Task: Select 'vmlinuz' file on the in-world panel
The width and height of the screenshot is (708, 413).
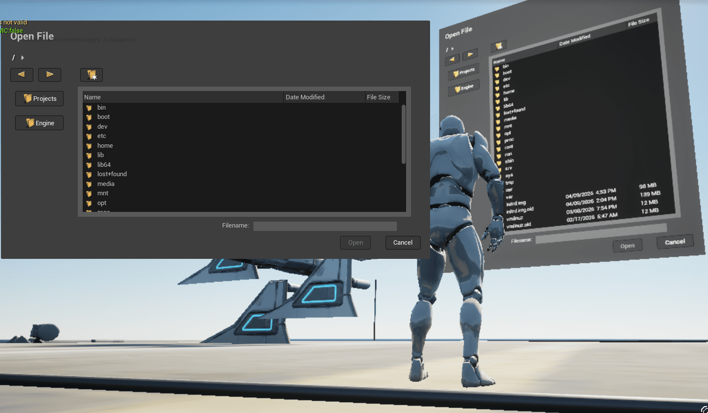Action: [515, 218]
